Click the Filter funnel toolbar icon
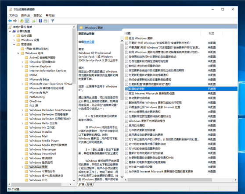 [53, 21]
